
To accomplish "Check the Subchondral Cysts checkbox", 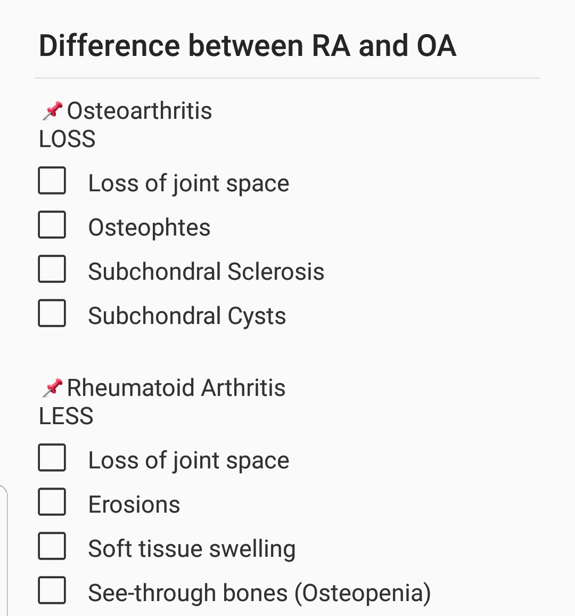I will (x=52, y=314).
